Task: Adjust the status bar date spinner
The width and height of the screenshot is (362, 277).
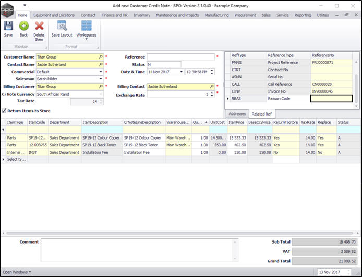Action: click(349, 272)
